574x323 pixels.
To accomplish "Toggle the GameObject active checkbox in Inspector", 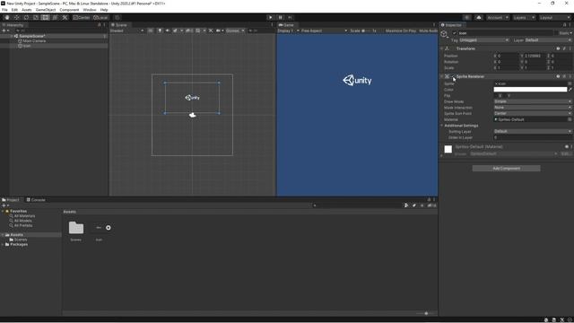I will (455, 33).
